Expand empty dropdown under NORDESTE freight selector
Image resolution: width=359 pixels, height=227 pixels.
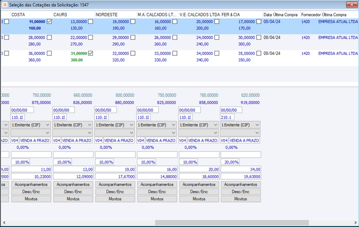click(114, 132)
